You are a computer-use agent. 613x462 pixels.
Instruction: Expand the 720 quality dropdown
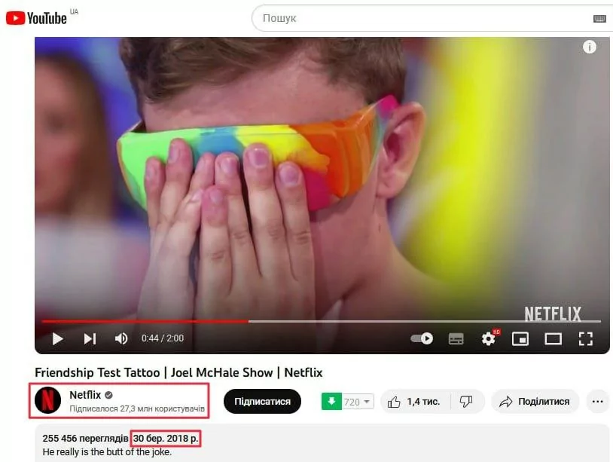tap(358, 402)
